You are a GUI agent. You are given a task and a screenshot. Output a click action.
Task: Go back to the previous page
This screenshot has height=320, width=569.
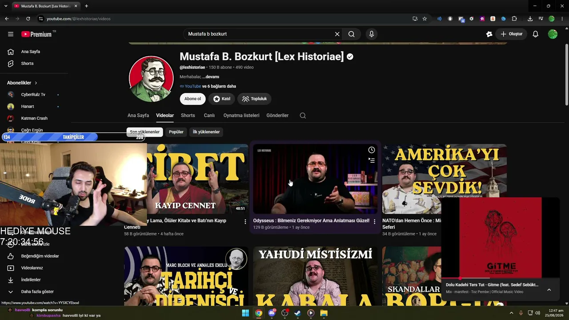[x=7, y=19]
